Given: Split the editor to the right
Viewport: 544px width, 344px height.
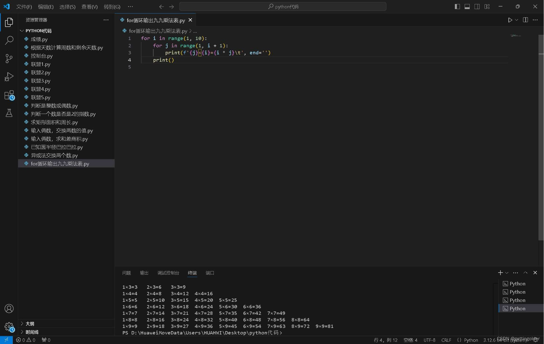Looking at the screenshot, I should 525,20.
